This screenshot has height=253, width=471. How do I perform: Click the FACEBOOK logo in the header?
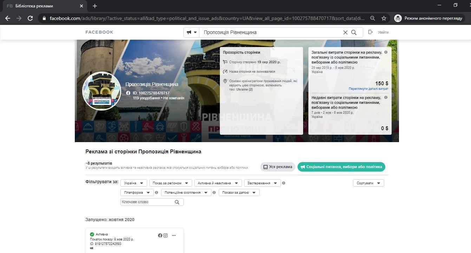99,32
